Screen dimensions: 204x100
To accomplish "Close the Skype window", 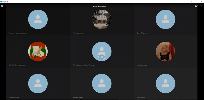I will click(201, 2).
